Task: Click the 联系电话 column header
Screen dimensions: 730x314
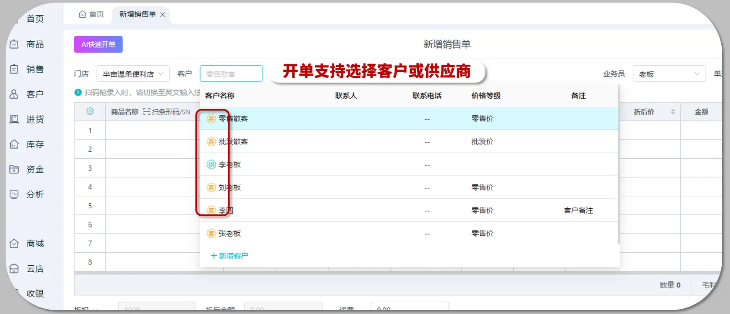Action: click(427, 96)
